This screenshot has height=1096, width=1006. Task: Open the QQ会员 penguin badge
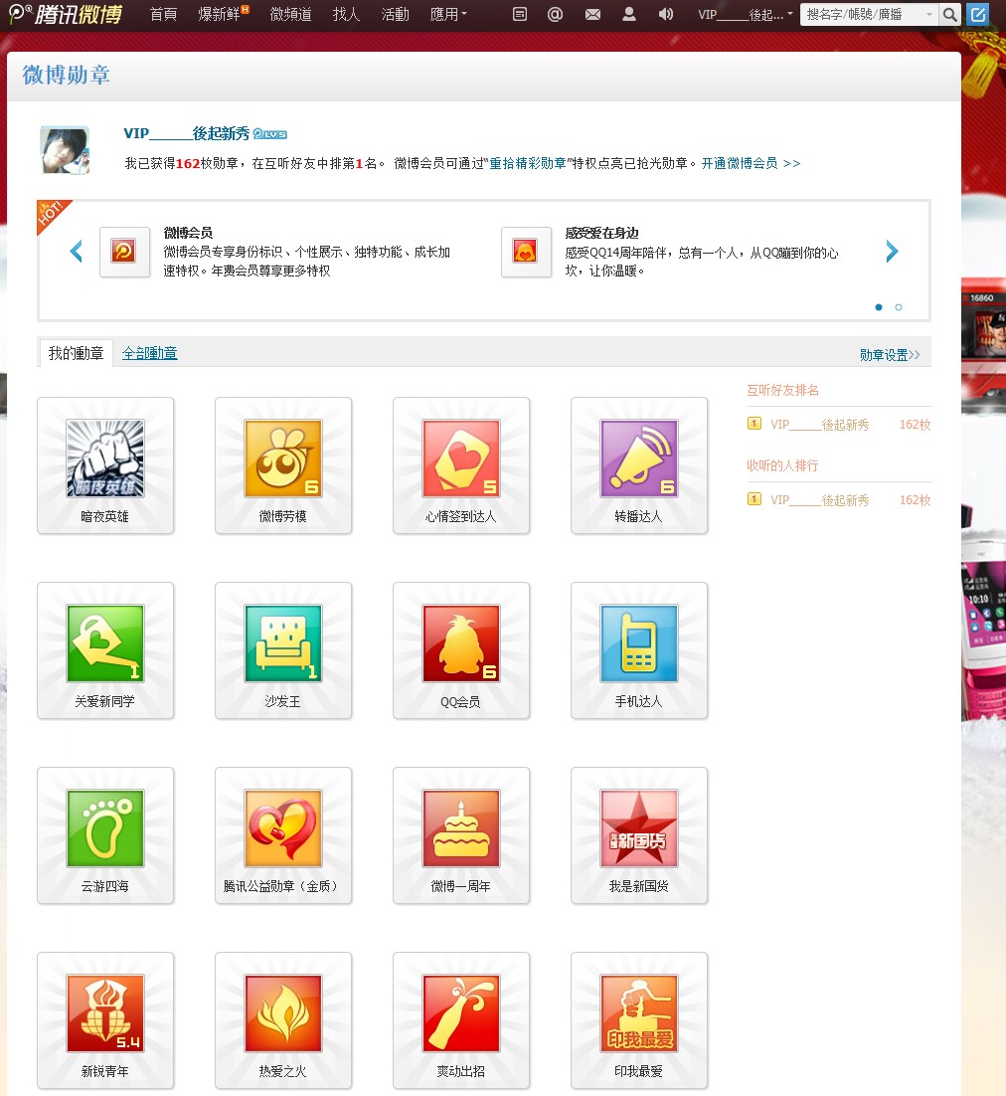click(461, 643)
